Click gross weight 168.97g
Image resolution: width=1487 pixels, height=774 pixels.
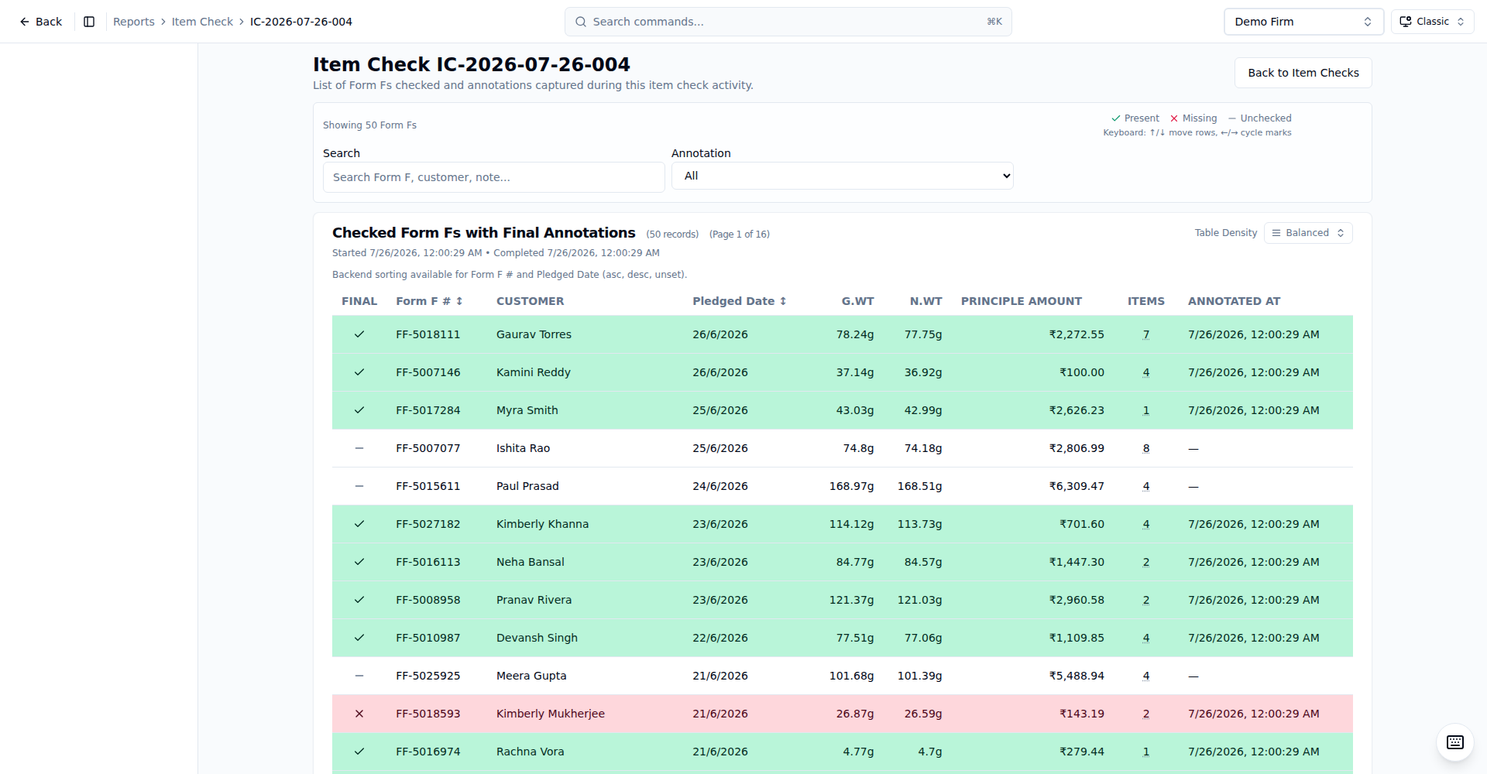coord(851,486)
